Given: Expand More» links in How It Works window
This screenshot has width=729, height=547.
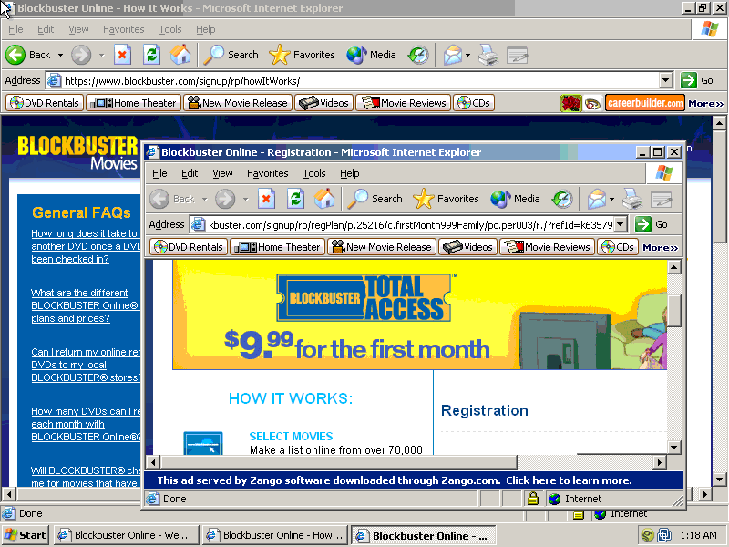Looking at the screenshot, I should (705, 103).
